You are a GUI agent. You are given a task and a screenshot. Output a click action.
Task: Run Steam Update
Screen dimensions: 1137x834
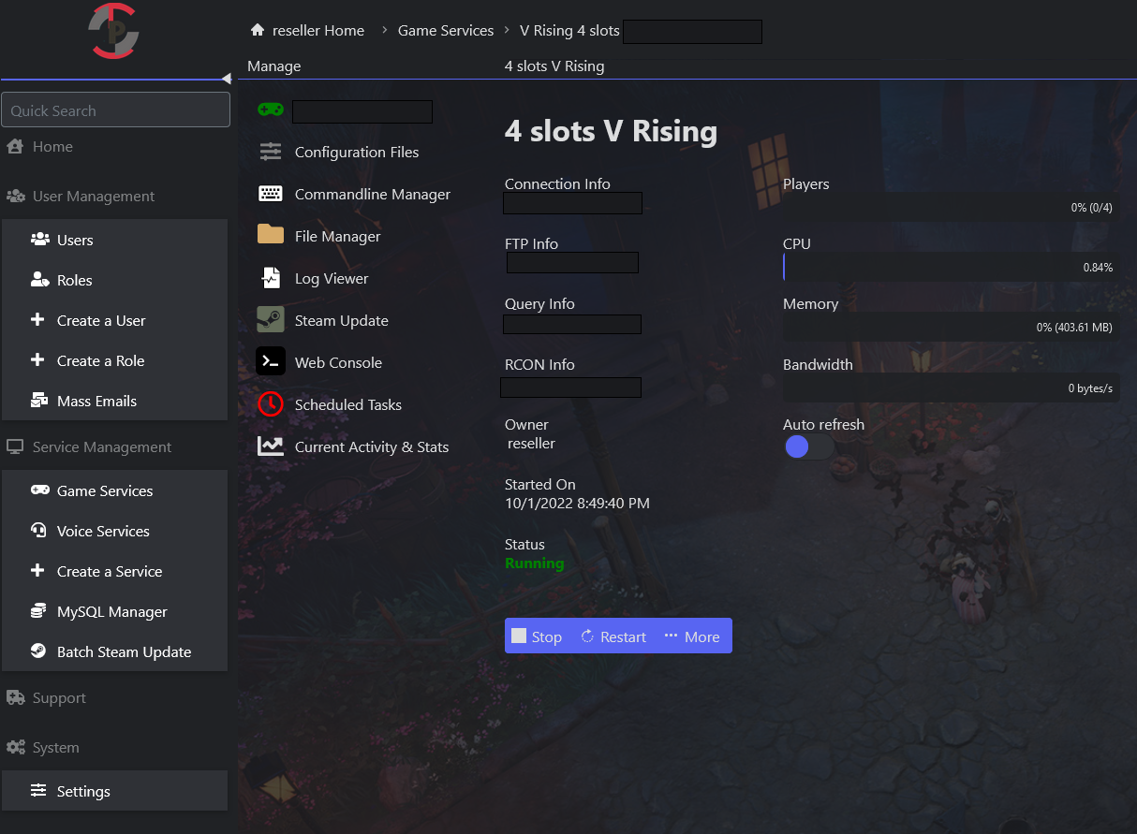pos(341,321)
